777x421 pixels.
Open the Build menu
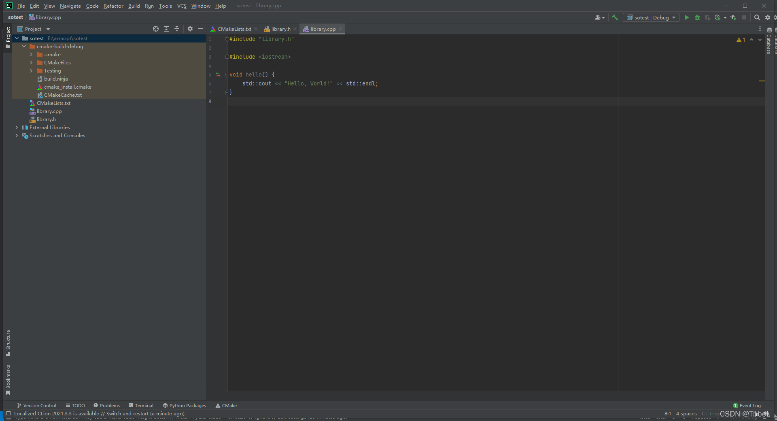pyautogui.click(x=134, y=6)
